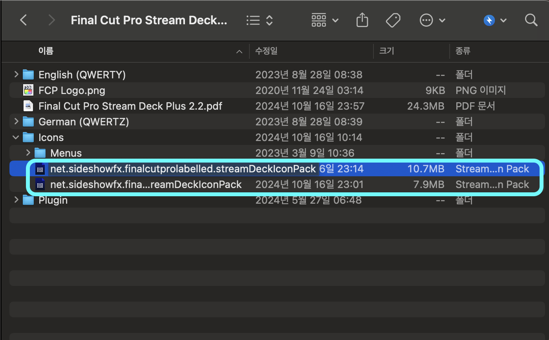
Task: Select the Icons folder icon
Action: point(28,137)
